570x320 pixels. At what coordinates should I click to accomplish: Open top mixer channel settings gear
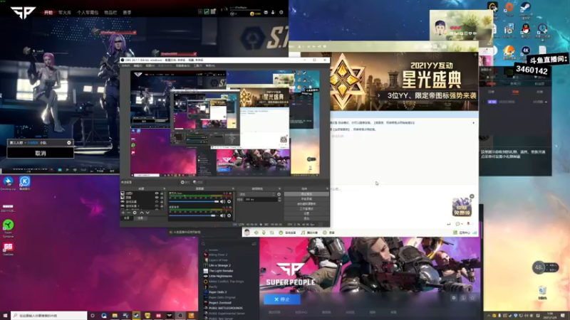(229, 202)
